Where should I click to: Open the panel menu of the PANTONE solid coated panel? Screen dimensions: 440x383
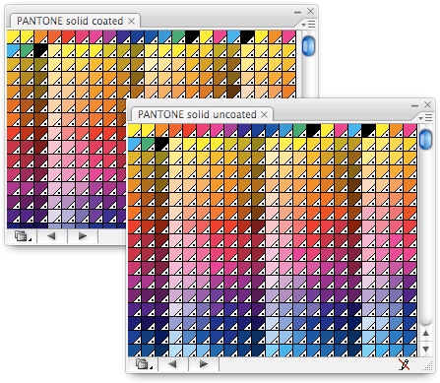click(x=308, y=24)
